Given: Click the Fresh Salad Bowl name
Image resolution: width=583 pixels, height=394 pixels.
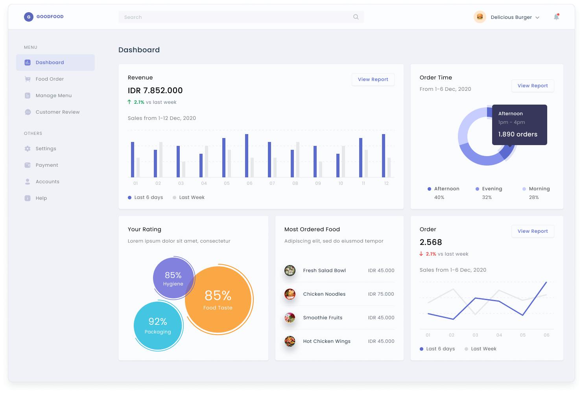Looking at the screenshot, I should (x=325, y=271).
